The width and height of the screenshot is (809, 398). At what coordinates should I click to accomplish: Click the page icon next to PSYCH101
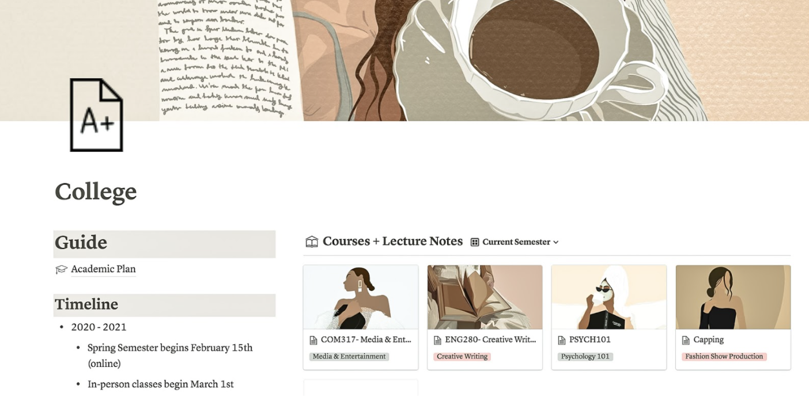click(562, 340)
